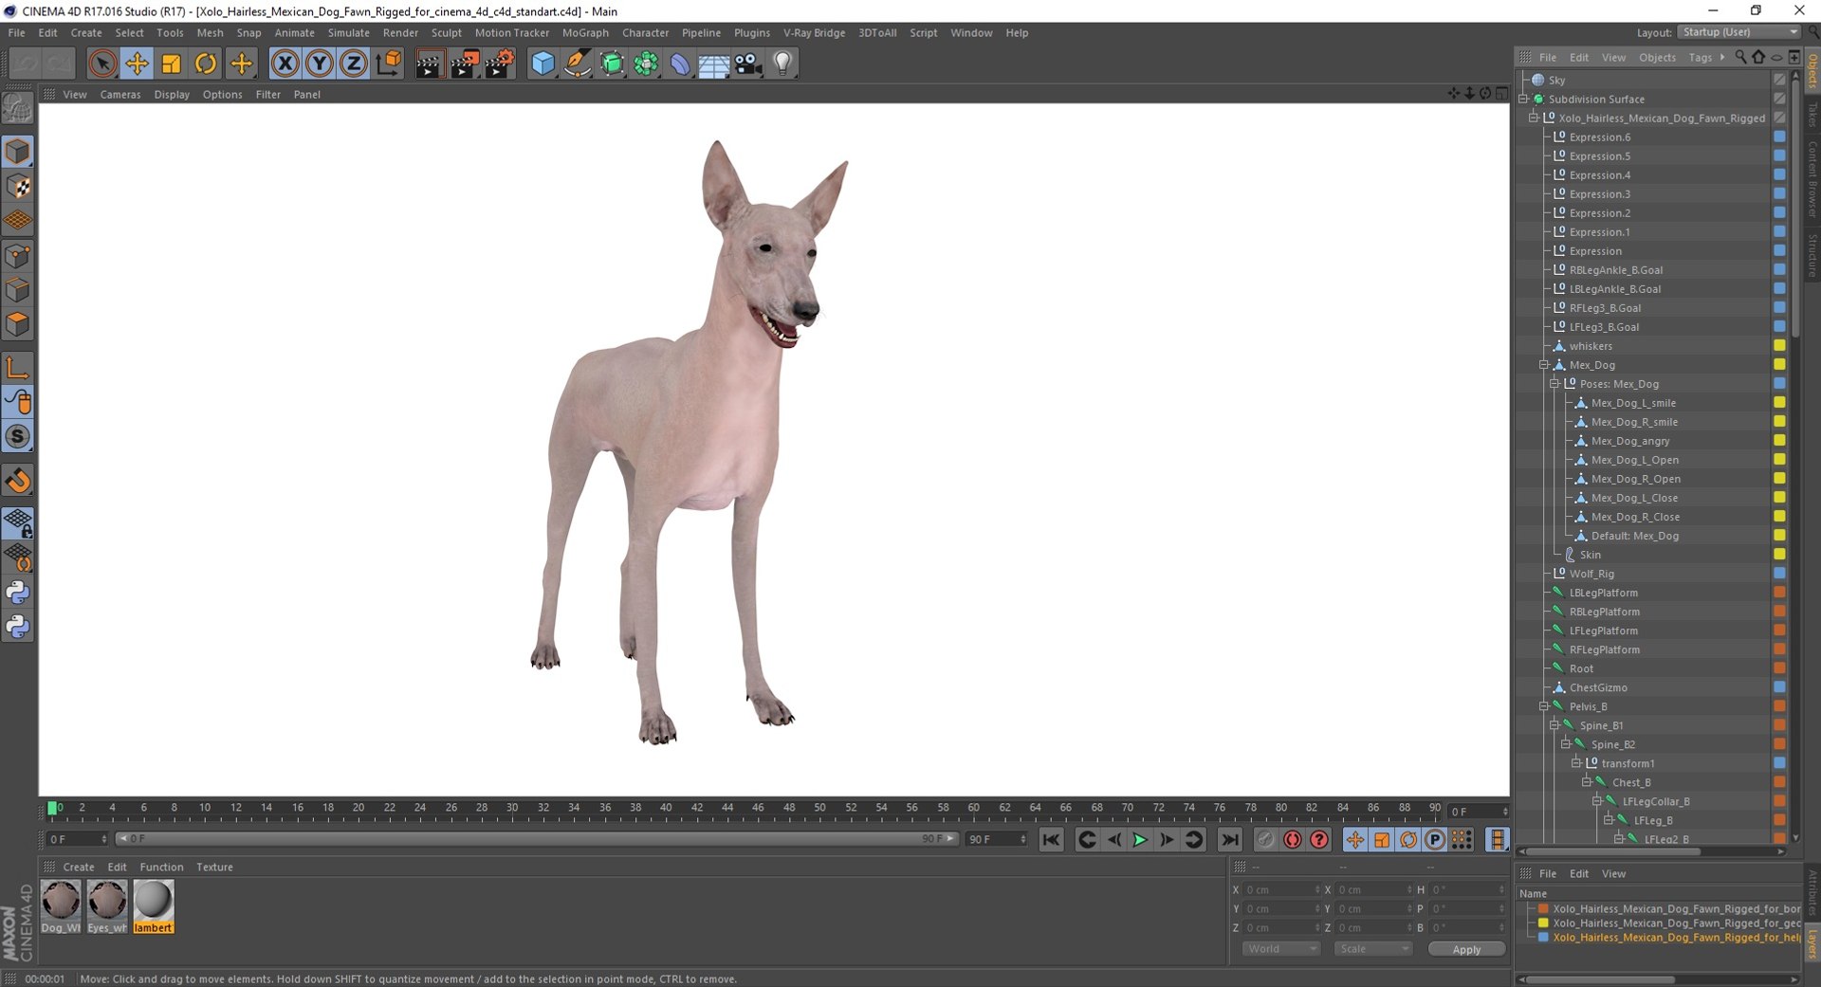Add a Subdivision Surface generator icon

coord(612,64)
